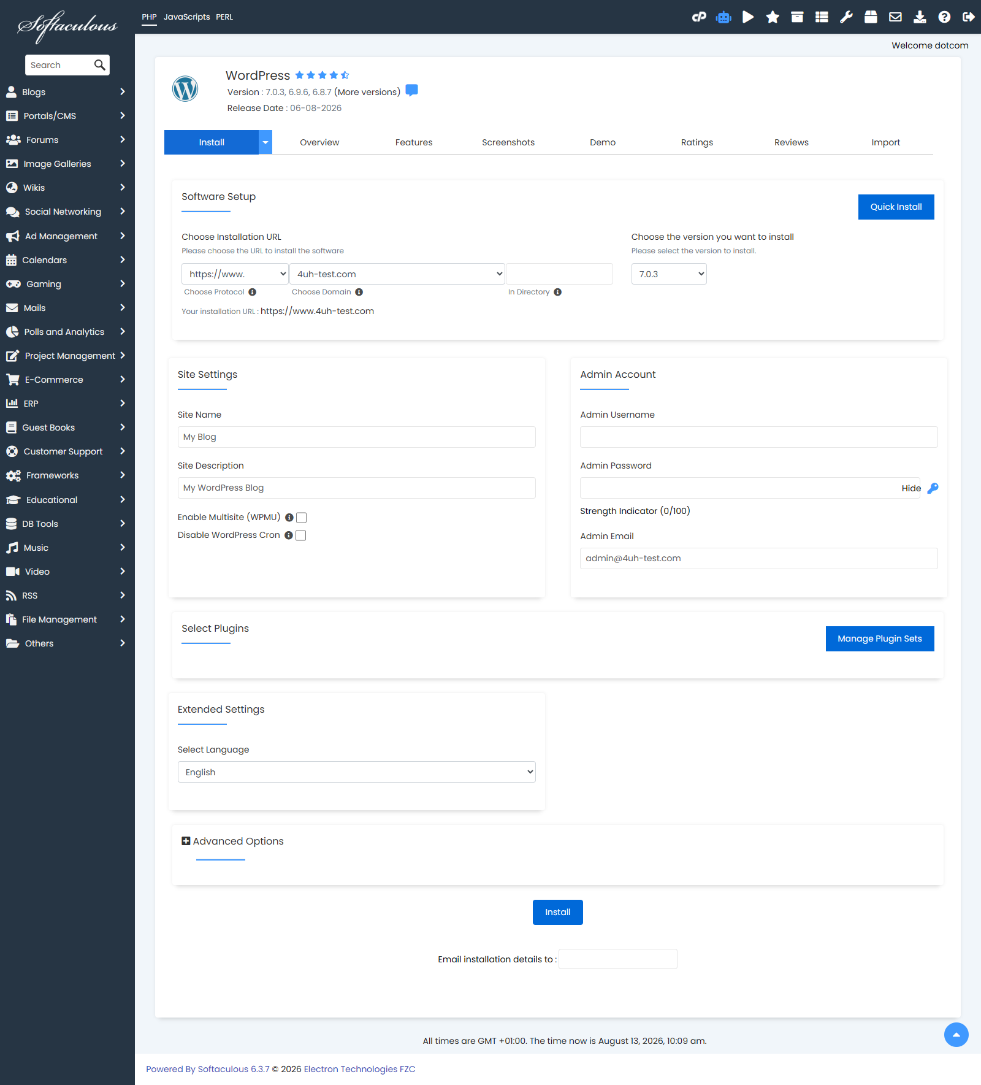
Task: Open the import download icon in top bar
Action: [920, 17]
